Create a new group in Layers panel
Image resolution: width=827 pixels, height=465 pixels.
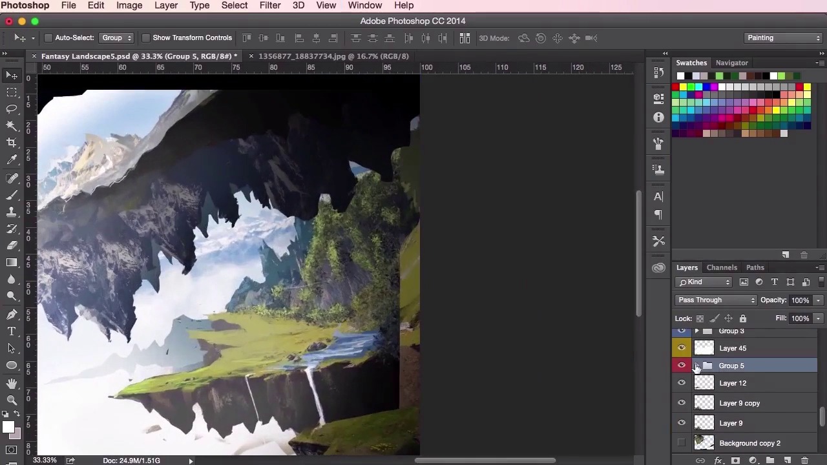click(x=770, y=460)
